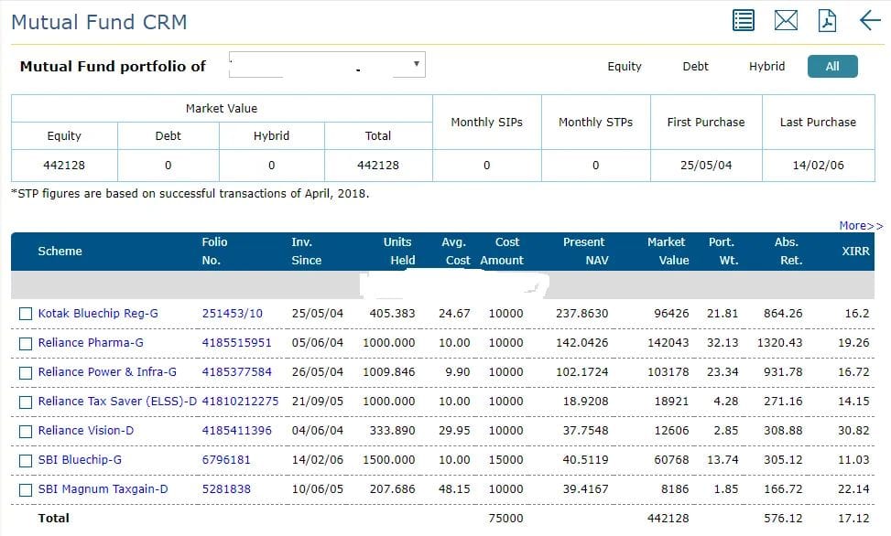Switch to the Debt filter tab
891x536 pixels.
click(696, 67)
